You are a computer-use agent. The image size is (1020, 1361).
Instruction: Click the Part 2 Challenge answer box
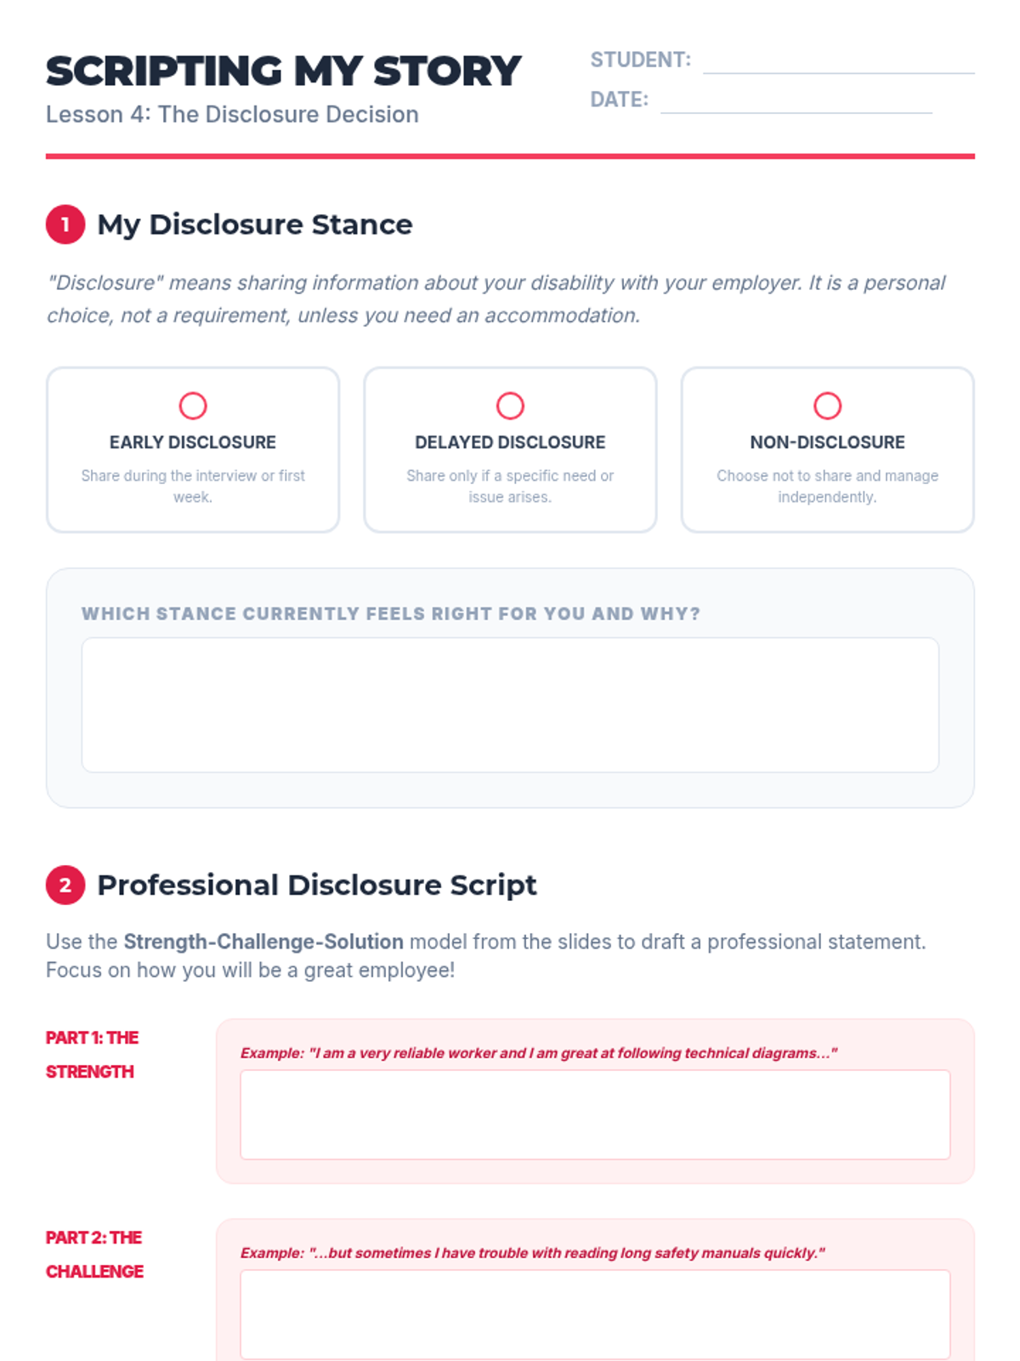pyautogui.click(x=595, y=1314)
